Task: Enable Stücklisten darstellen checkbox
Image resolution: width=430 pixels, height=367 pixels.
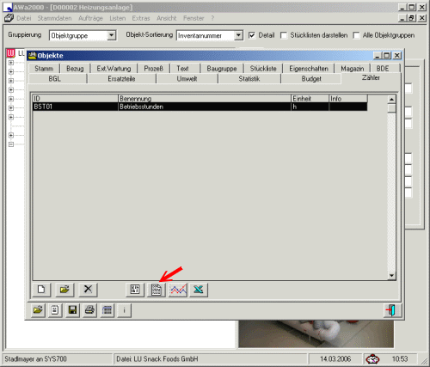Action: coord(284,35)
